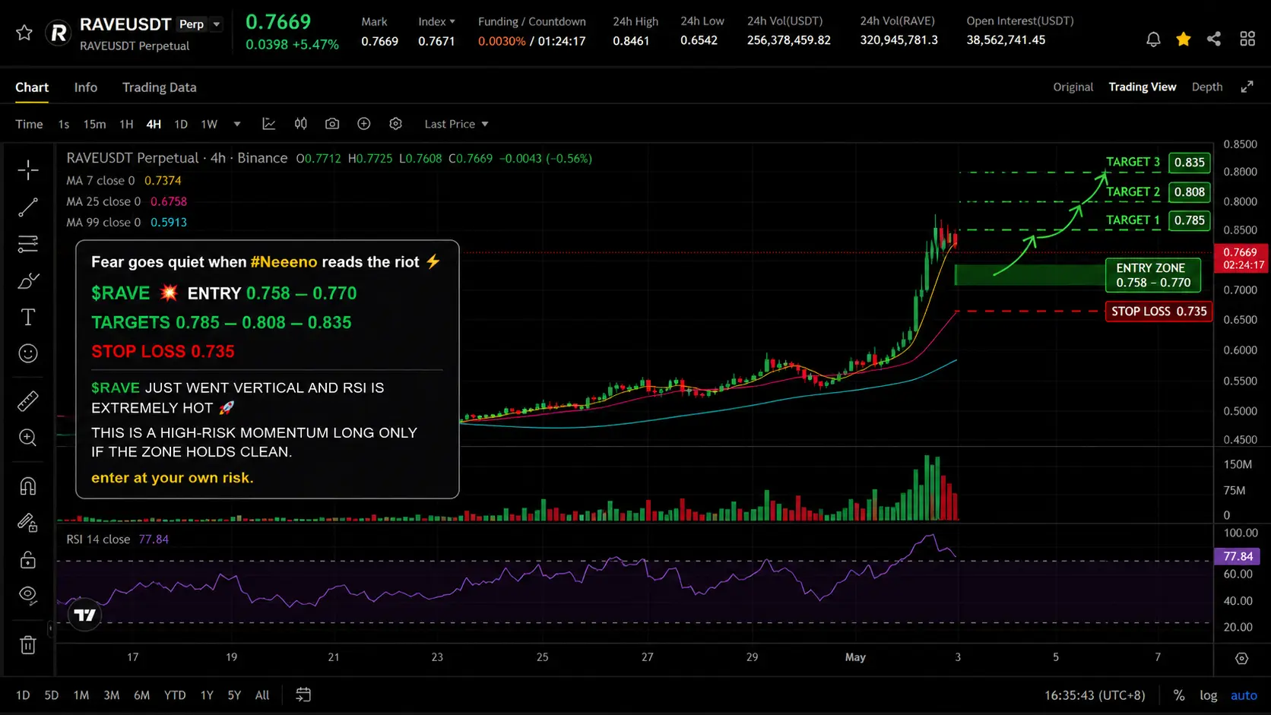Take a chart snapshot with camera icon

click(332, 124)
